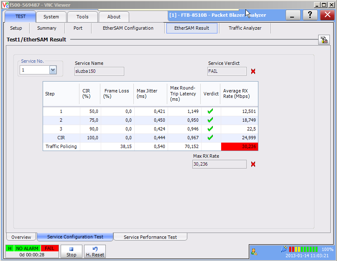Click Average RX Rate (Mbps) column header
Image resolution: width=337 pixels, height=261 pixels.
coord(240,94)
